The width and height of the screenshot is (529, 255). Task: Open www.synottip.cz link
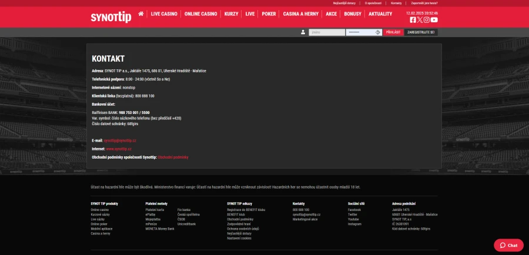119,149
